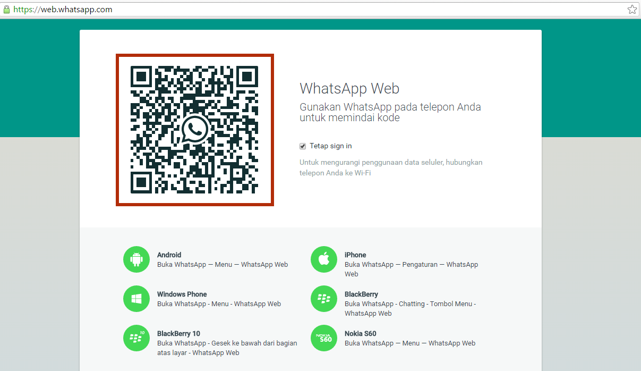This screenshot has height=371, width=641.
Task: Click Nokia S60's 'Buka WhatsApp — Menu' instruction
Action: (x=410, y=343)
